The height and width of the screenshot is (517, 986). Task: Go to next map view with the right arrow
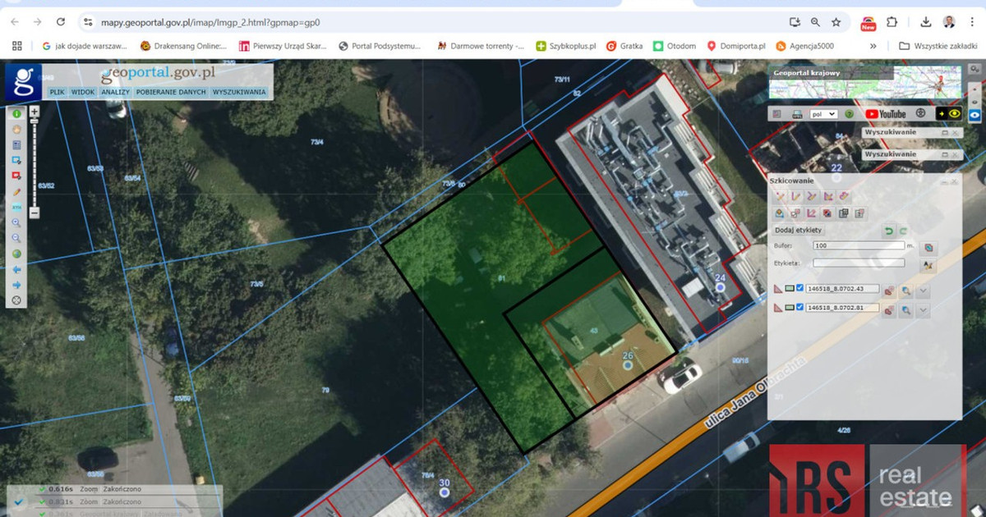pyautogui.click(x=16, y=285)
